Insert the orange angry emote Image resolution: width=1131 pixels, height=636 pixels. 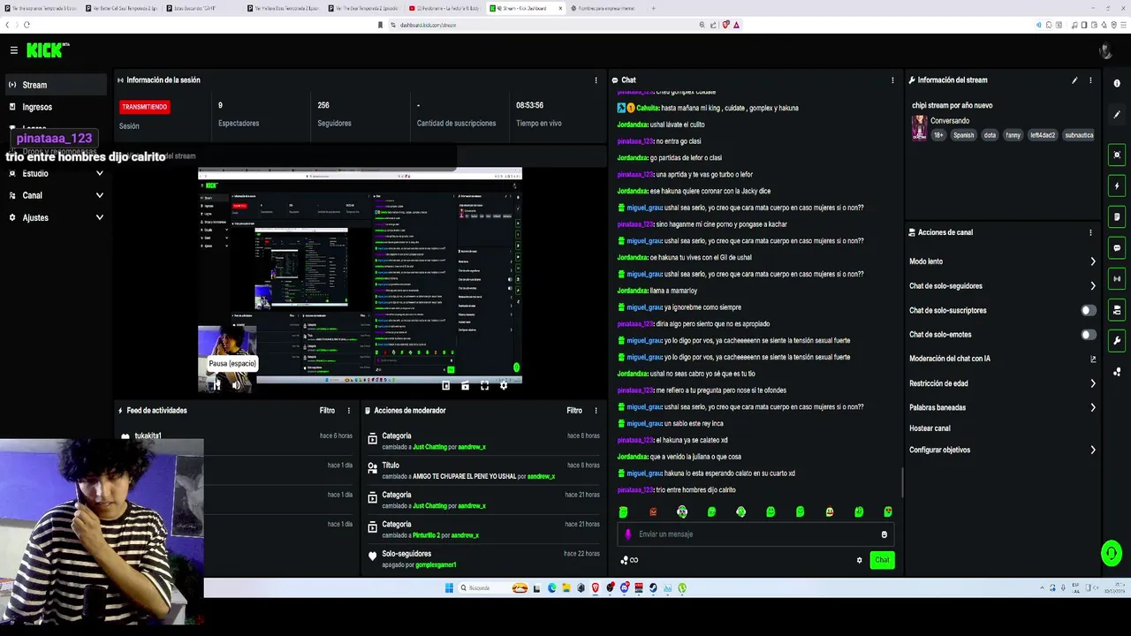click(x=653, y=512)
